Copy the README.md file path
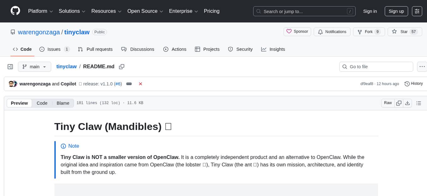 pyautogui.click(x=122, y=67)
